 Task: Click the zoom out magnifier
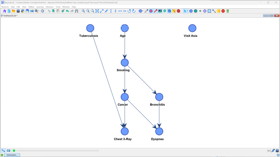click(88, 11)
